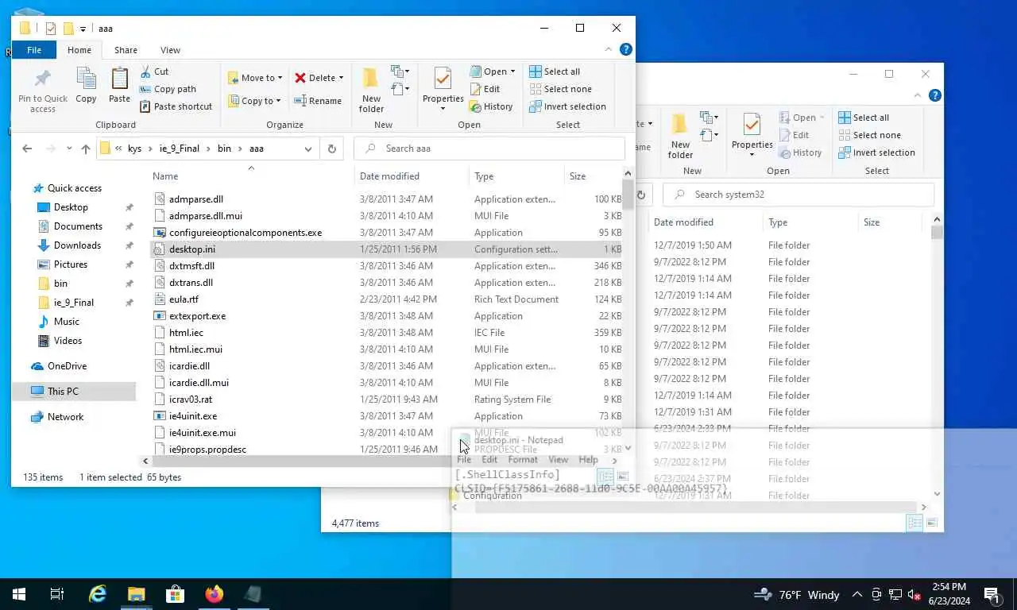Open Network in navigation pane
1017x610 pixels.
coord(65,417)
